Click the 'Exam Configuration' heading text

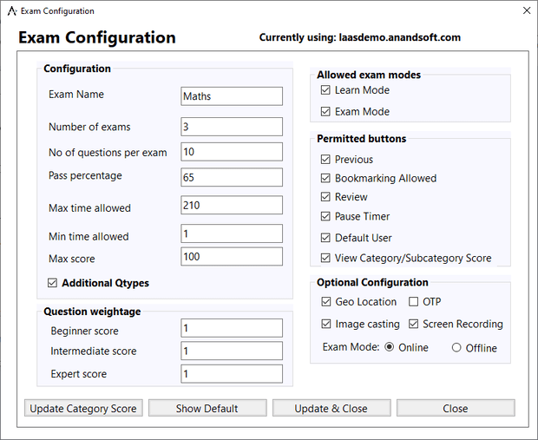click(97, 37)
